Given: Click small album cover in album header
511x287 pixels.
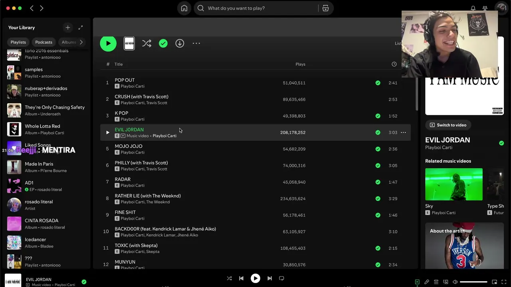Looking at the screenshot, I should [x=129, y=43].
